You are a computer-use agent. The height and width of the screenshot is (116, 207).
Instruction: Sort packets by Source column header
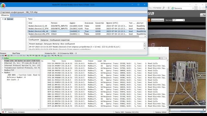click(64, 61)
